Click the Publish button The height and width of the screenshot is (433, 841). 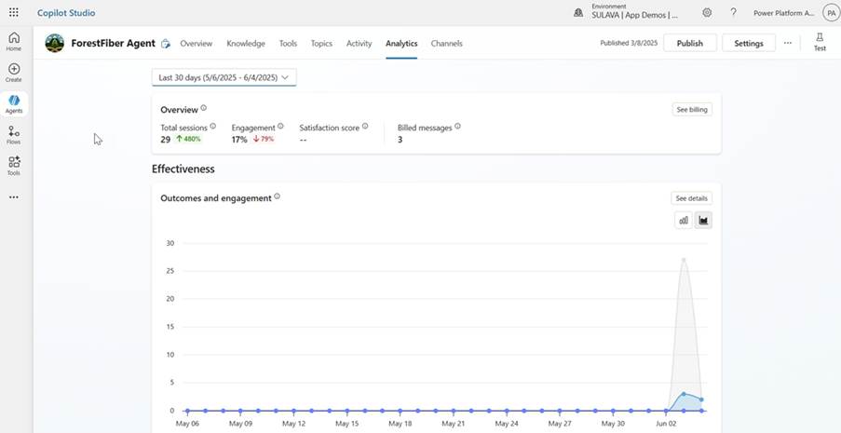[690, 44]
